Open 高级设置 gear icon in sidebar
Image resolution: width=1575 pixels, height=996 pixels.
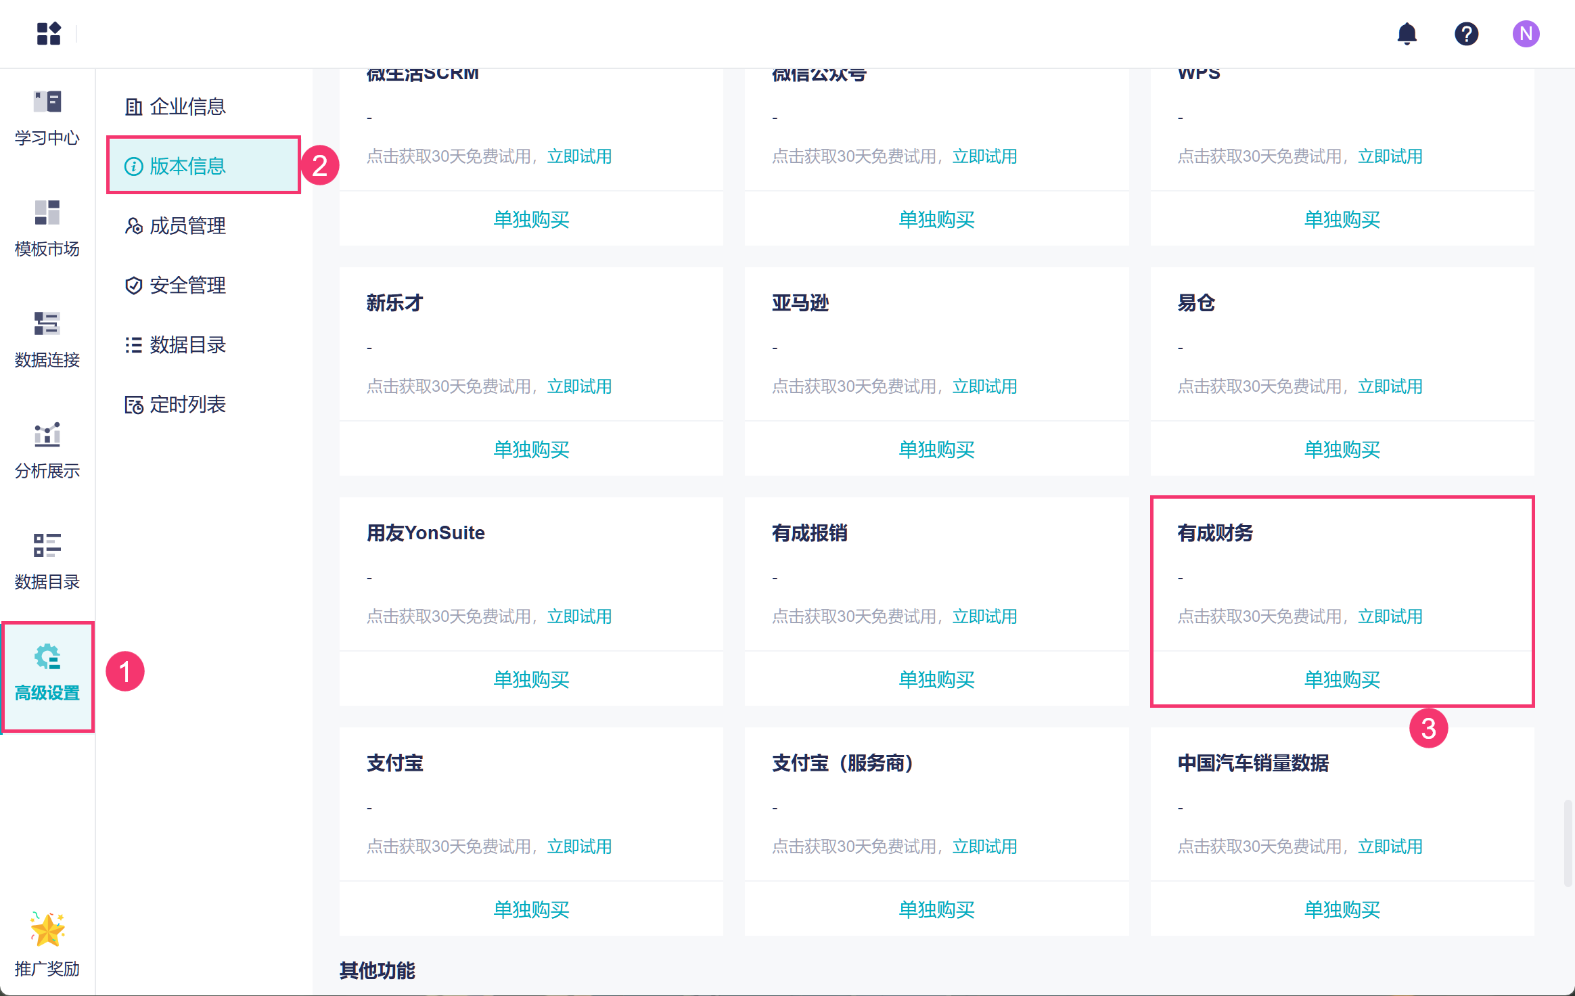click(x=47, y=673)
